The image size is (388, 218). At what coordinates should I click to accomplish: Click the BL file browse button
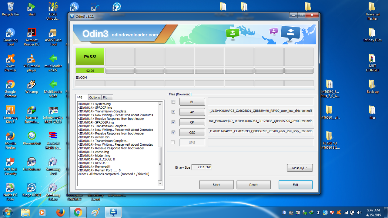[x=192, y=102]
